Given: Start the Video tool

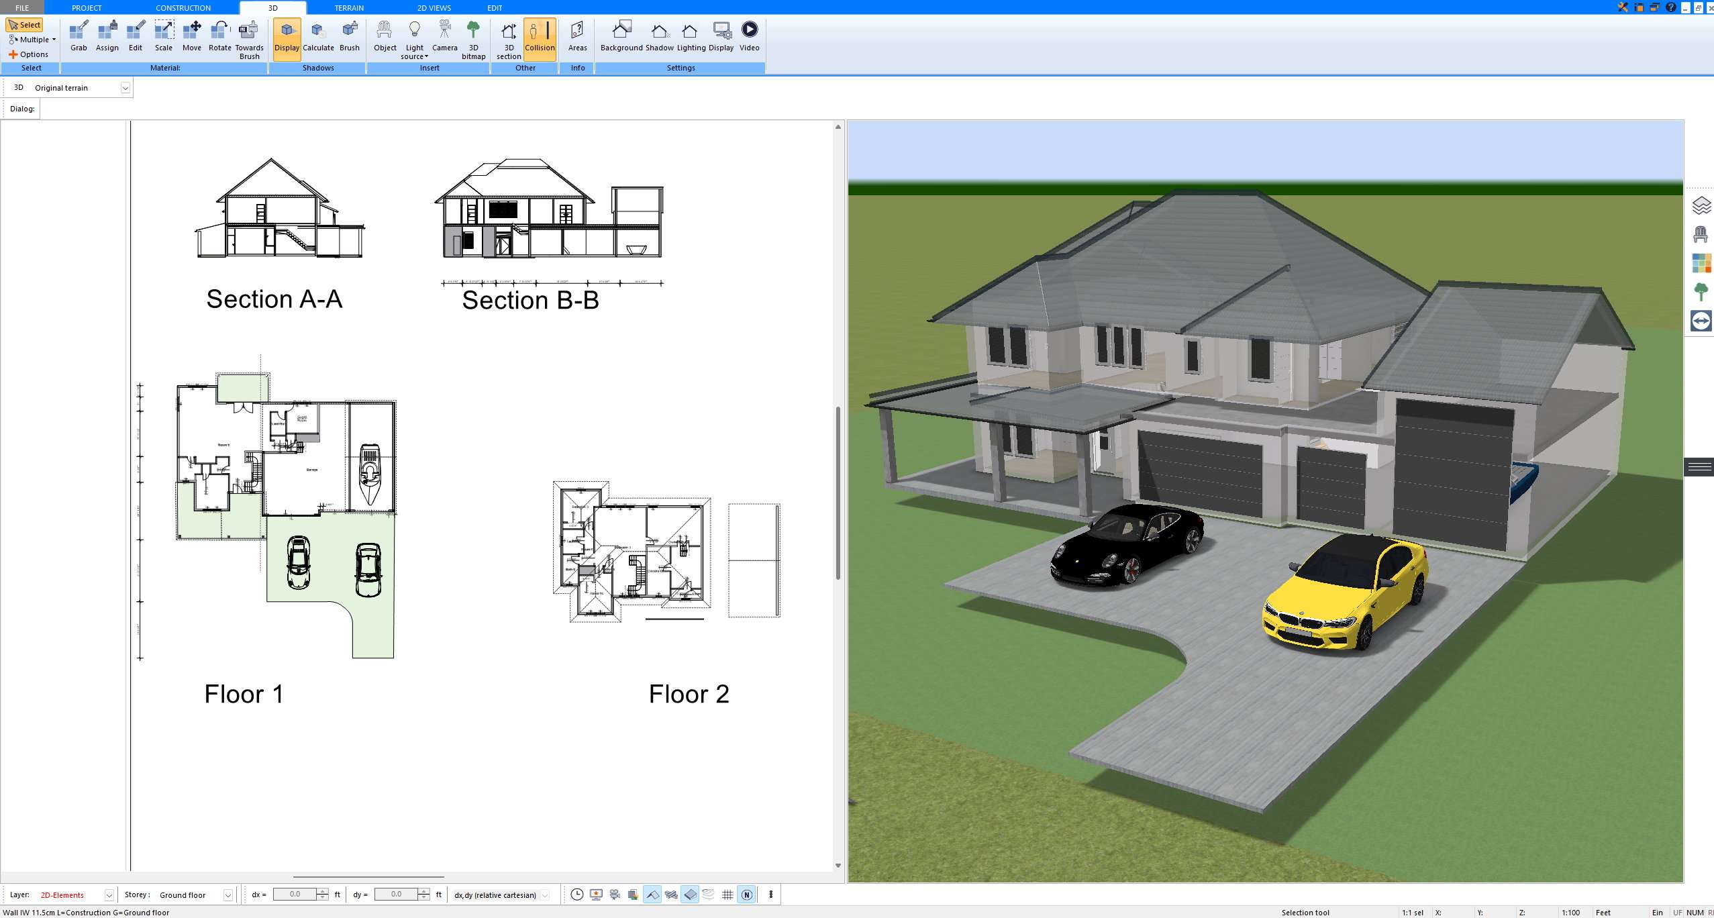Looking at the screenshot, I should pos(750,36).
